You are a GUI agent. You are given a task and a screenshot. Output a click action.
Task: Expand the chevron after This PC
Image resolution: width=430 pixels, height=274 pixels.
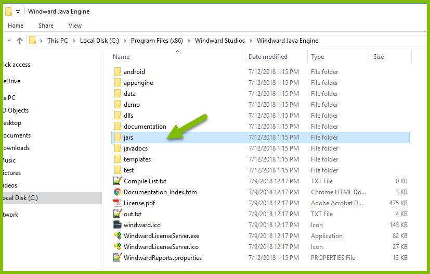point(74,41)
